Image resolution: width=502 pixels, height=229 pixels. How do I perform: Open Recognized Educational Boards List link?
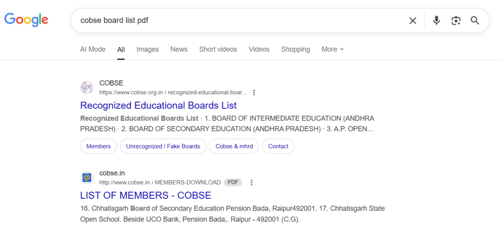pyautogui.click(x=158, y=105)
